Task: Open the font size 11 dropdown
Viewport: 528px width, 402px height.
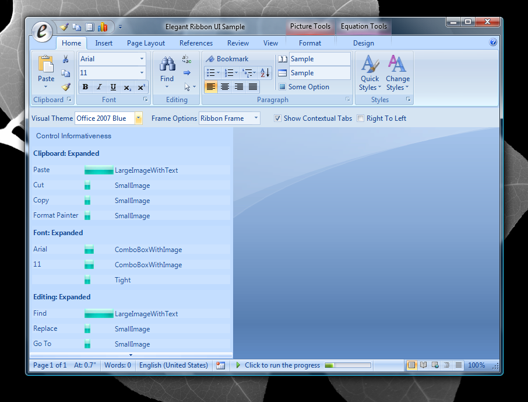Action: coord(142,73)
